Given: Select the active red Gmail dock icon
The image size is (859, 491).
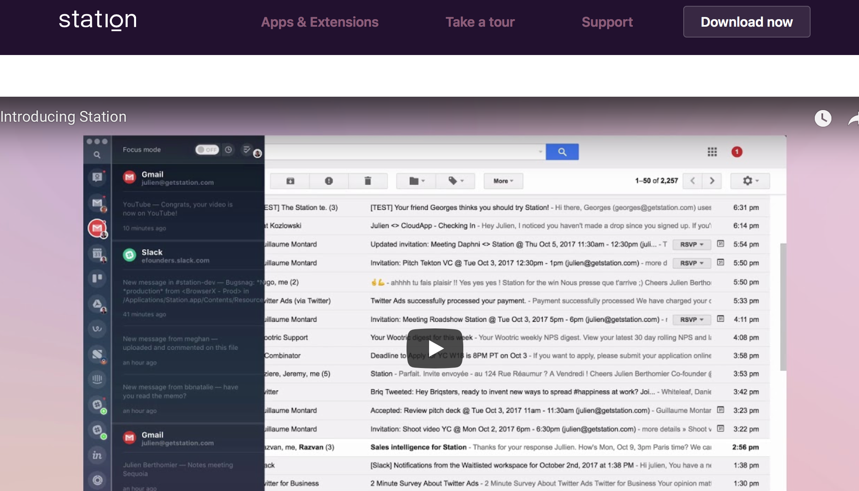Looking at the screenshot, I should tap(97, 228).
